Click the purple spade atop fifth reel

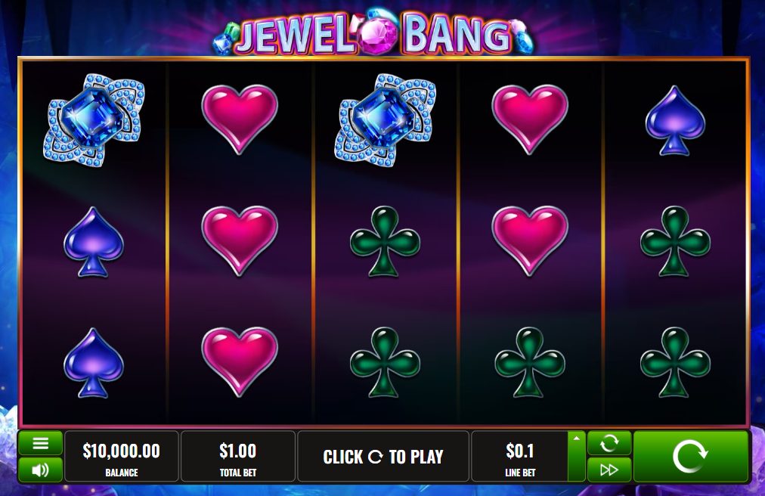point(675,120)
